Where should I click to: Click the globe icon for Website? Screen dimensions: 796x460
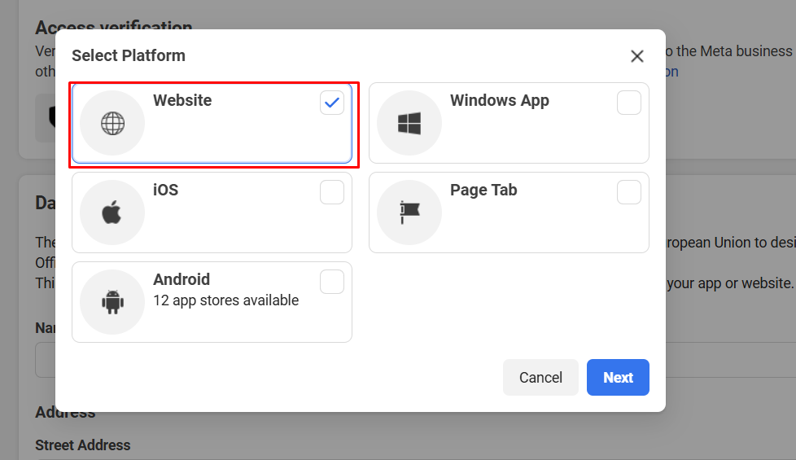click(x=112, y=123)
